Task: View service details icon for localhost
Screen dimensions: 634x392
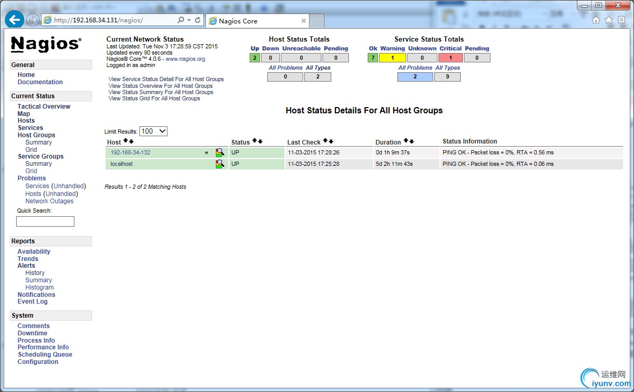Action: pos(220,164)
